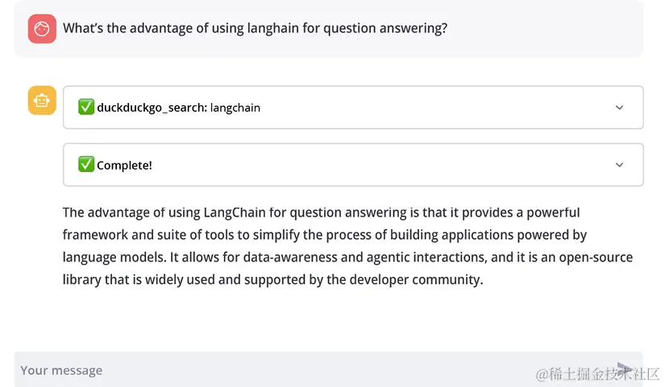Click the "duckduckgo_search:" tool label
This screenshot has width=665, height=387.
[x=152, y=108]
